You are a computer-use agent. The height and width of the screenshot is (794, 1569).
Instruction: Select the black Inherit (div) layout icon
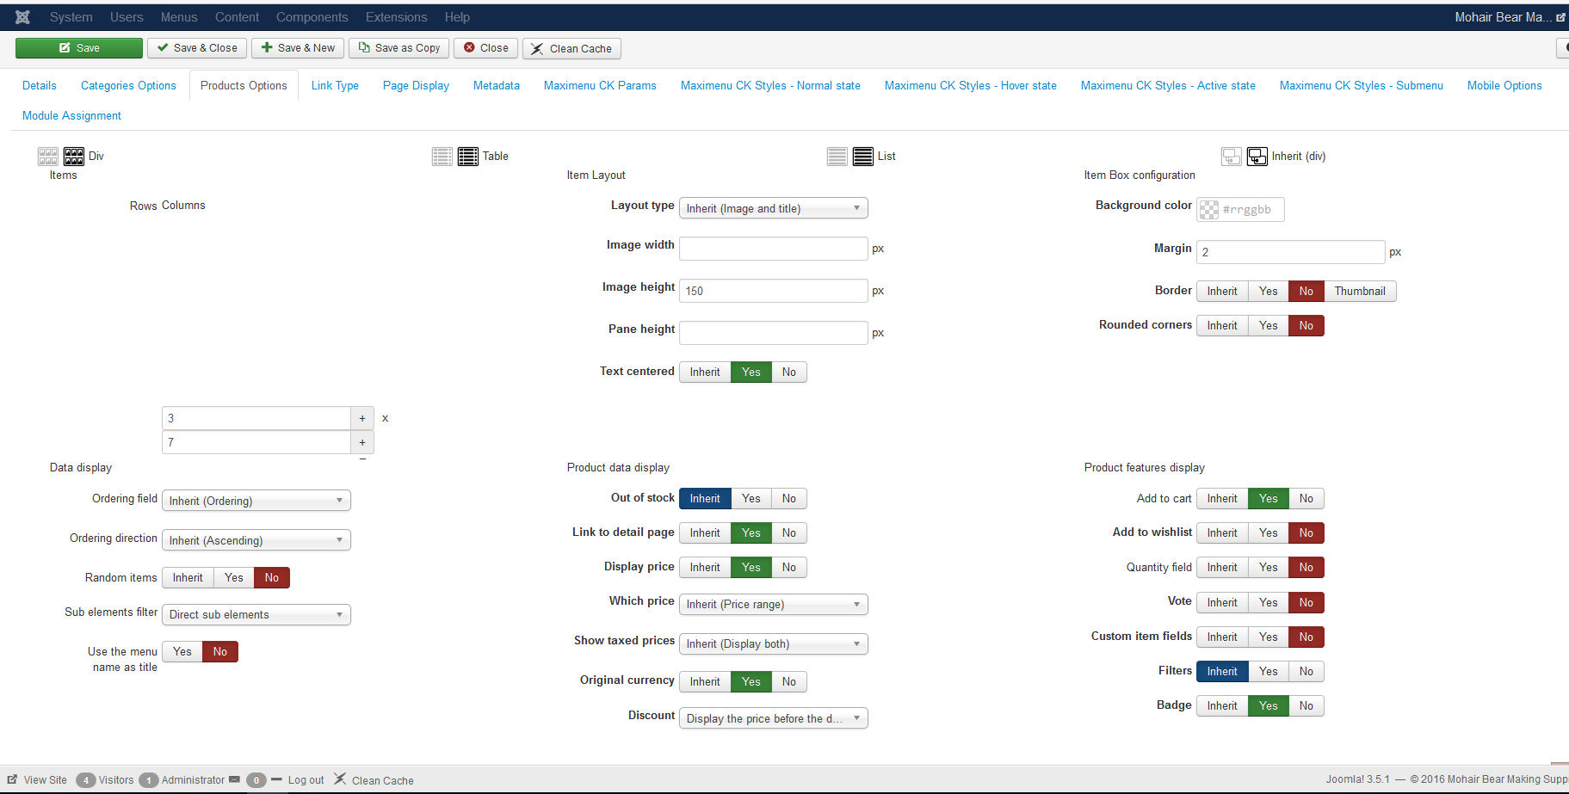(x=1257, y=156)
